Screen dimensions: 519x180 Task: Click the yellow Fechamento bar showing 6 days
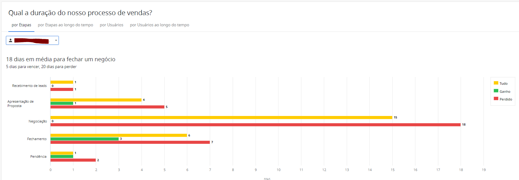[119, 135]
